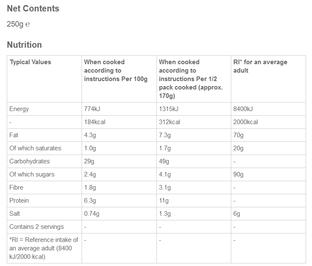Image resolution: width=312 pixels, height=266 pixels.
Task: Click the 0.74g salt value
Action: (x=92, y=214)
